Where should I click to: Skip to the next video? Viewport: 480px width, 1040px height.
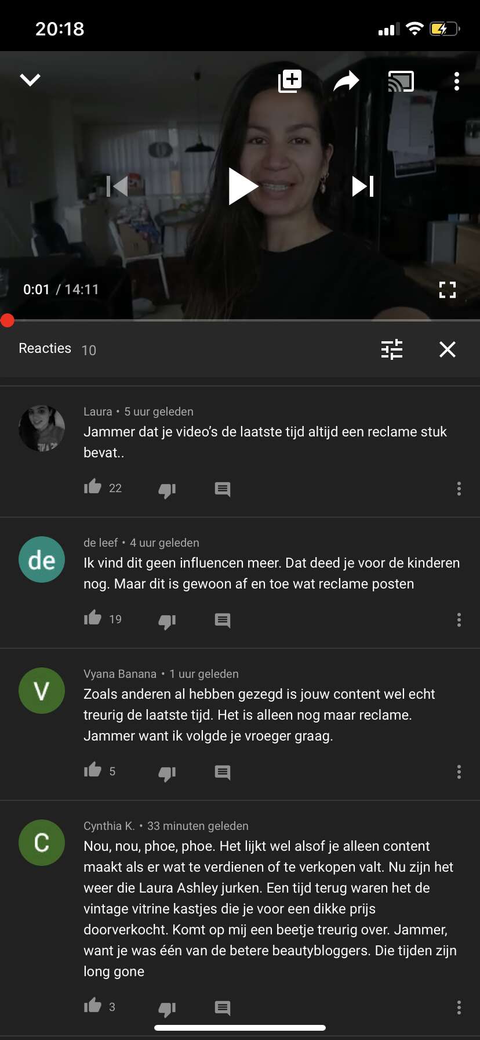pyautogui.click(x=363, y=186)
